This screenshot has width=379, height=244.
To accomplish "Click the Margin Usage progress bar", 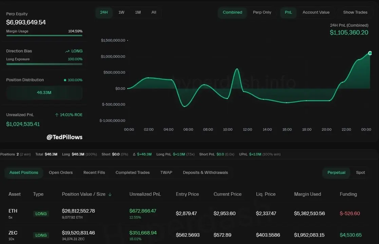I will 44,35.
